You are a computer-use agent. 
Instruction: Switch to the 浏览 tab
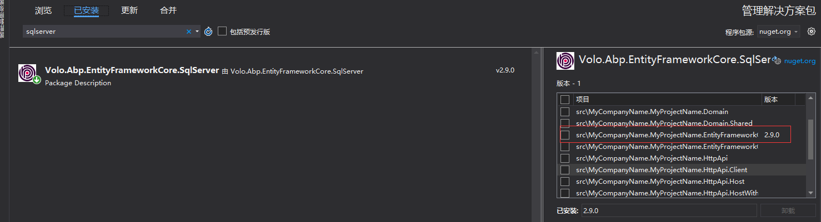[x=43, y=11]
